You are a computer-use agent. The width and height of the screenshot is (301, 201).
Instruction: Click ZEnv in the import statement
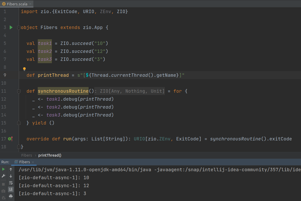coord(105,12)
